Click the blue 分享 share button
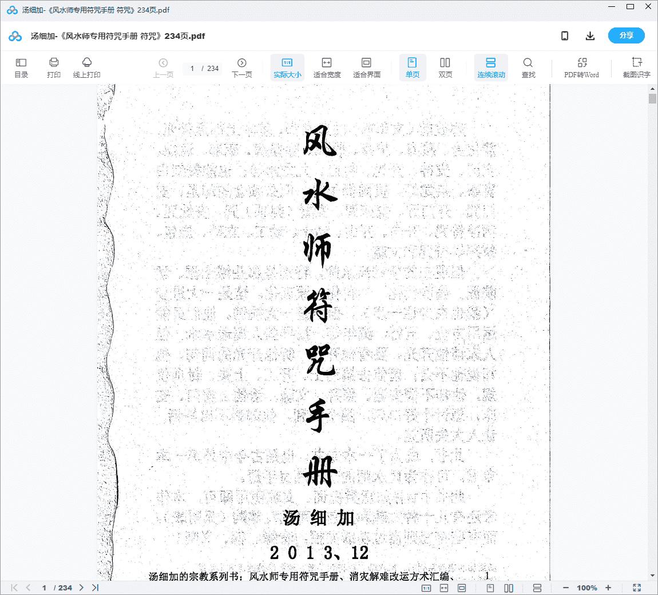The height and width of the screenshot is (595, 658). (626, 35)
